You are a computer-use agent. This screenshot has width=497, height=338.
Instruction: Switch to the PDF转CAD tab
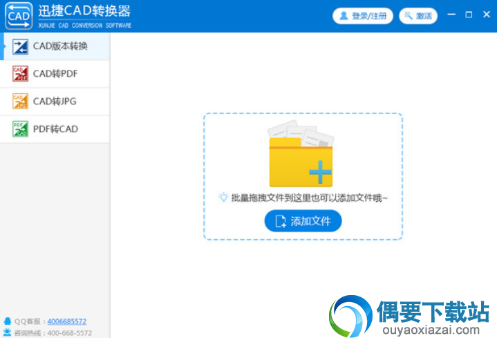55,129
